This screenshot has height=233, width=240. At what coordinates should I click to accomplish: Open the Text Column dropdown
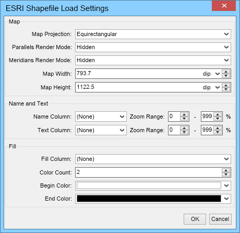coord(101,130)
